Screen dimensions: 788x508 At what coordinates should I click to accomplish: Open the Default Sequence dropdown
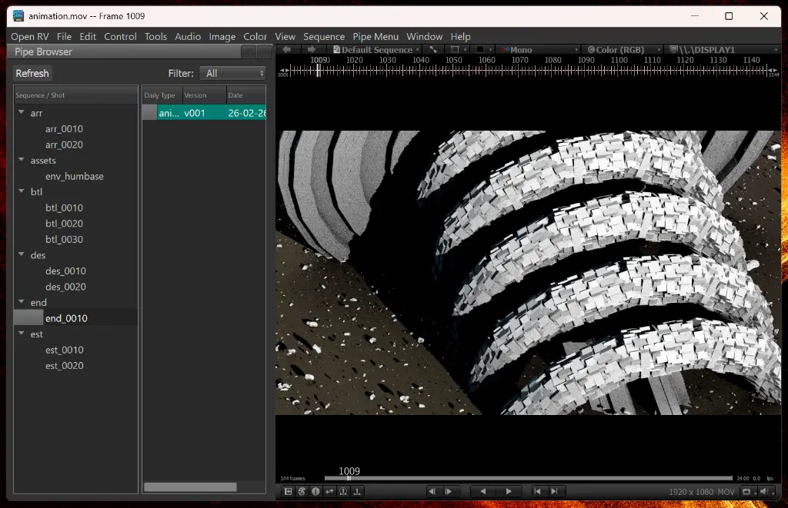(x=376, y=50)
